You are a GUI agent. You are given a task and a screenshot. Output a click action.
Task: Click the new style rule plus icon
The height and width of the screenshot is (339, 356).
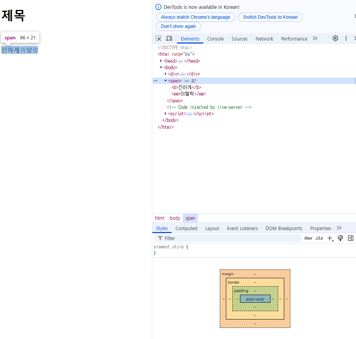click(330, 238)
